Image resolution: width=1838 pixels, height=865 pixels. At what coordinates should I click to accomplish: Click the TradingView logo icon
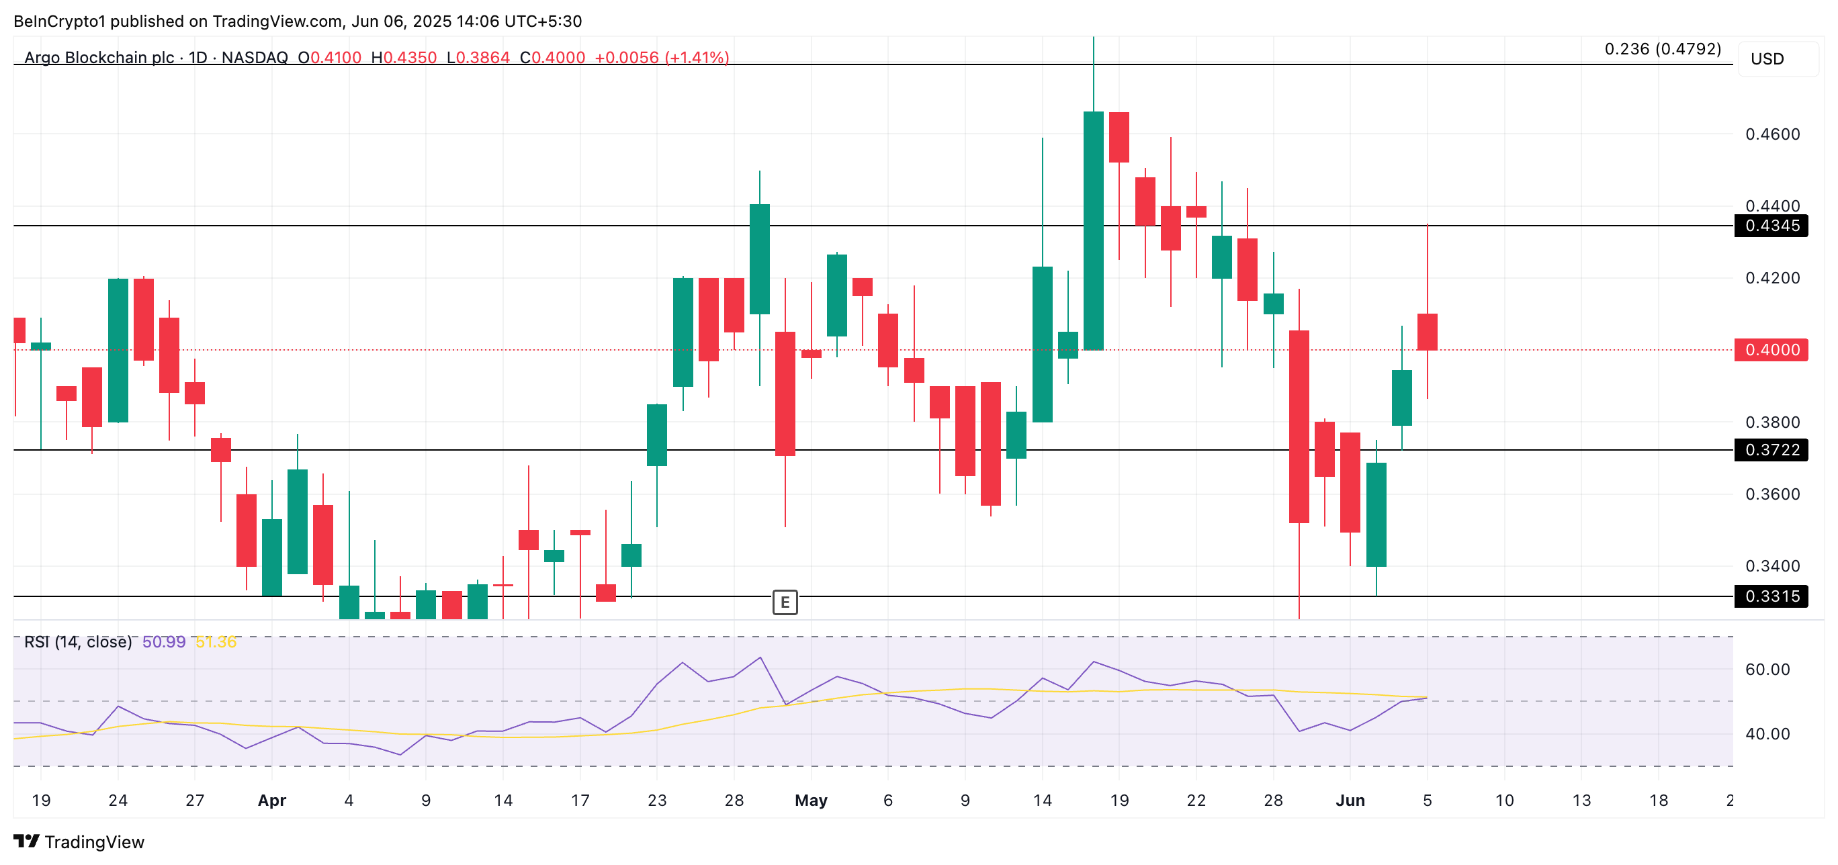26,841
